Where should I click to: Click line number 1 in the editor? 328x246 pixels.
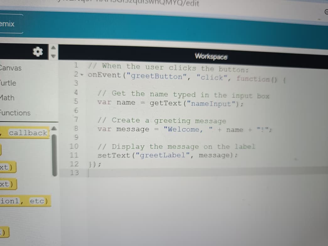(x=76, y=66)
